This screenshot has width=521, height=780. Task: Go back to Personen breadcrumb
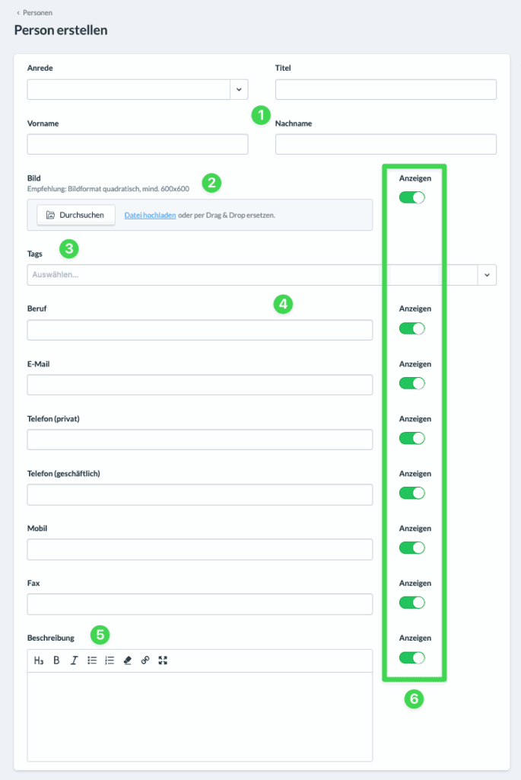tap(37, 13)
